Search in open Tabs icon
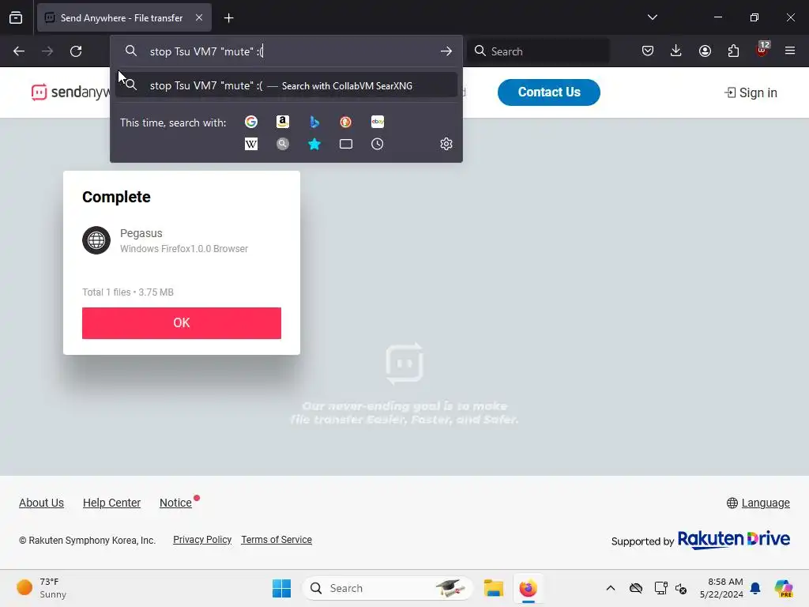The width and height of the screenshot is (809, 607). [346, 144]
